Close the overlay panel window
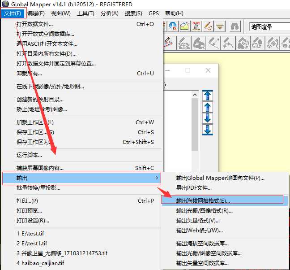290x270 pixels. tap(208, 70)
